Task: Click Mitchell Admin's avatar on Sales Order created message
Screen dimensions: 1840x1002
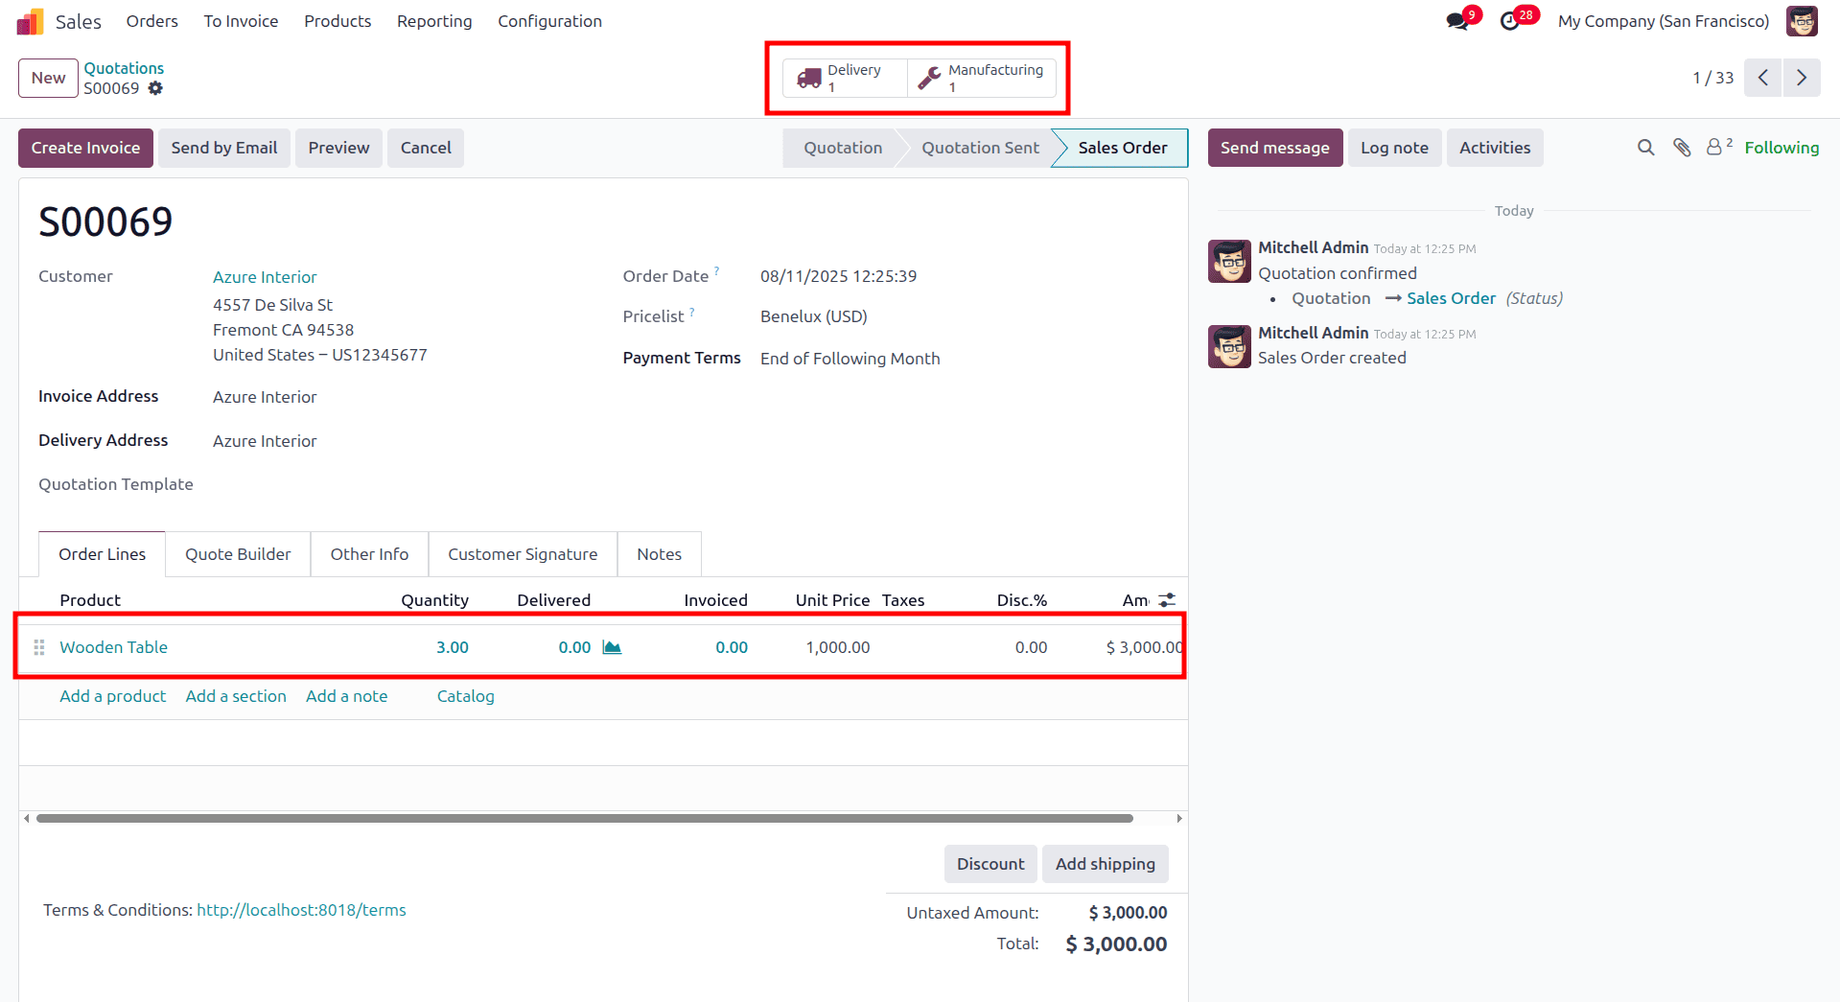Action: [1229, 346]
